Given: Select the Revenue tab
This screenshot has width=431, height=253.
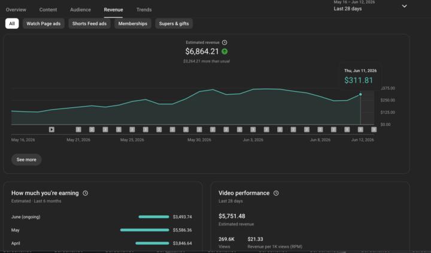Looking at the screenshot, I should click(x=113, y=10).
